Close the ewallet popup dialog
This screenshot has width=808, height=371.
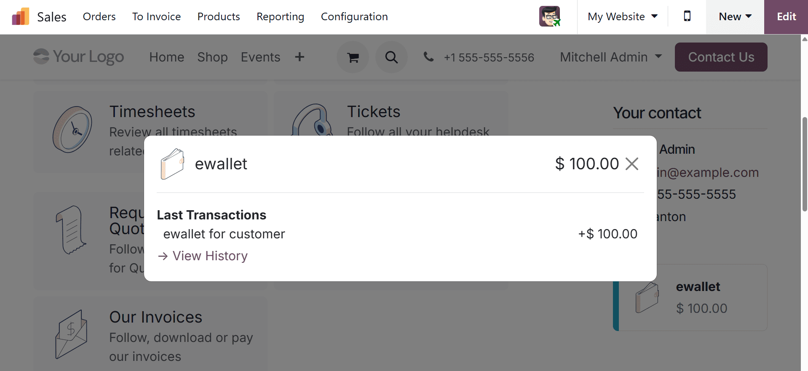point(631,164)
